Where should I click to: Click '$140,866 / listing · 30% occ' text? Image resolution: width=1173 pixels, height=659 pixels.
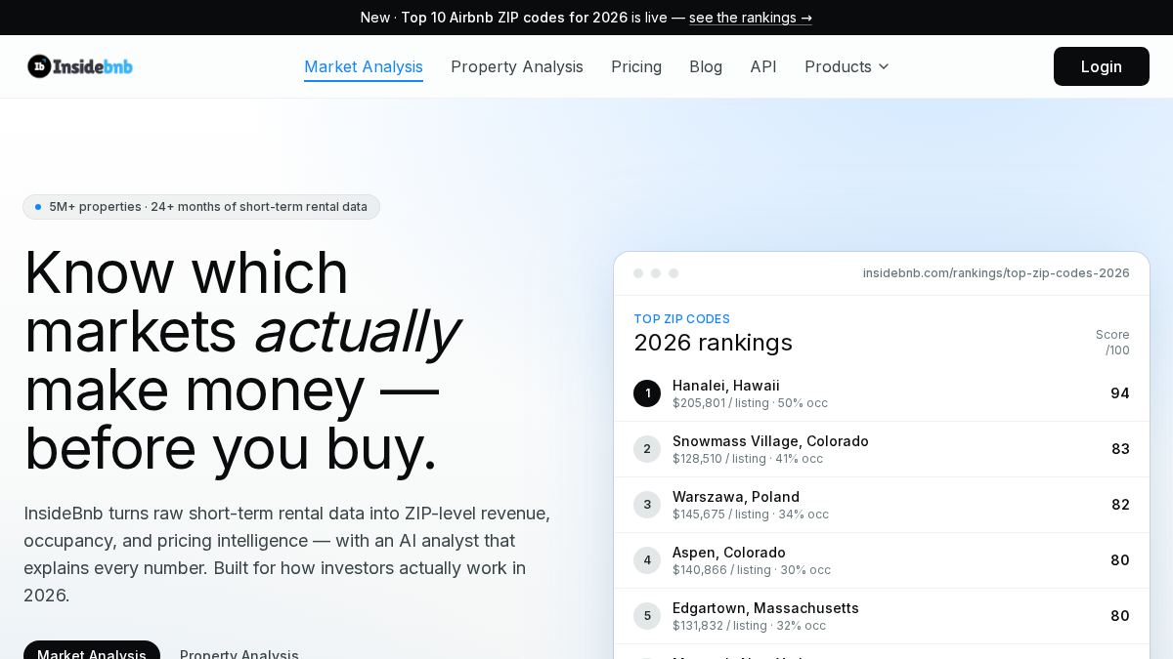[x=752, y=570]
